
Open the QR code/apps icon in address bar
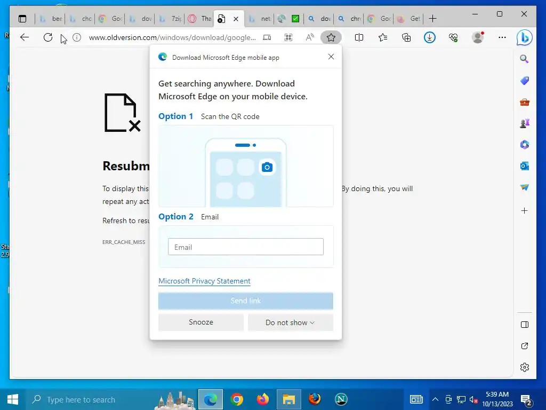coord(288,37)
